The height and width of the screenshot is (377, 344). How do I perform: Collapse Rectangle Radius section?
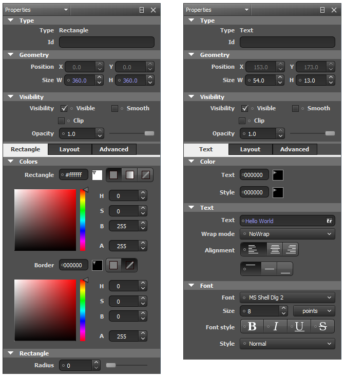11,353
